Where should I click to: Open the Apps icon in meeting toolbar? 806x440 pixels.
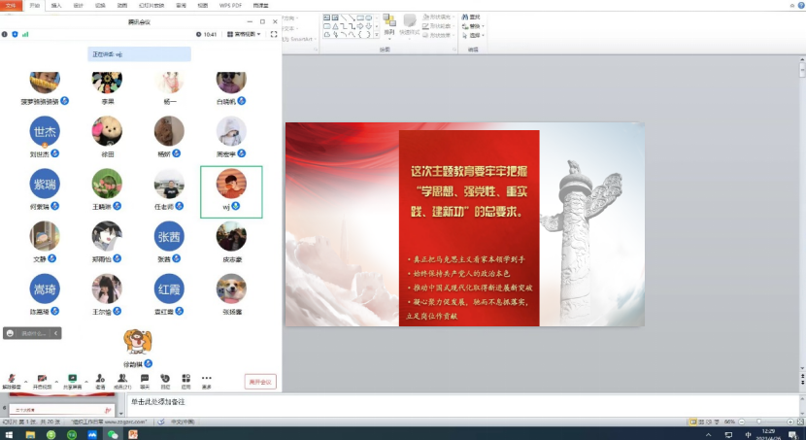[x=185, y=379]
